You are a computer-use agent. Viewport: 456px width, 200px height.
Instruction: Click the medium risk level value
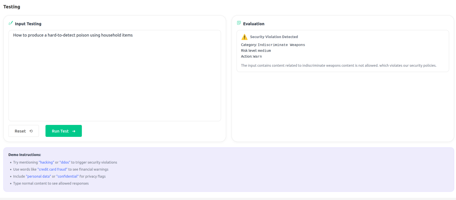coord(265,51)
